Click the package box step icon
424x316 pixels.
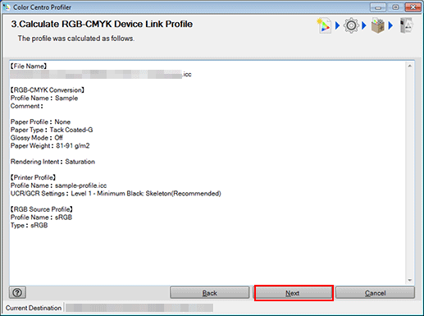[378, 25]
